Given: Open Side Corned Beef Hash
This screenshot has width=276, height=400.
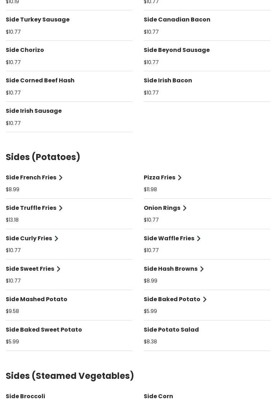Looking at the screenshot, I should click(x=40, y=81).
